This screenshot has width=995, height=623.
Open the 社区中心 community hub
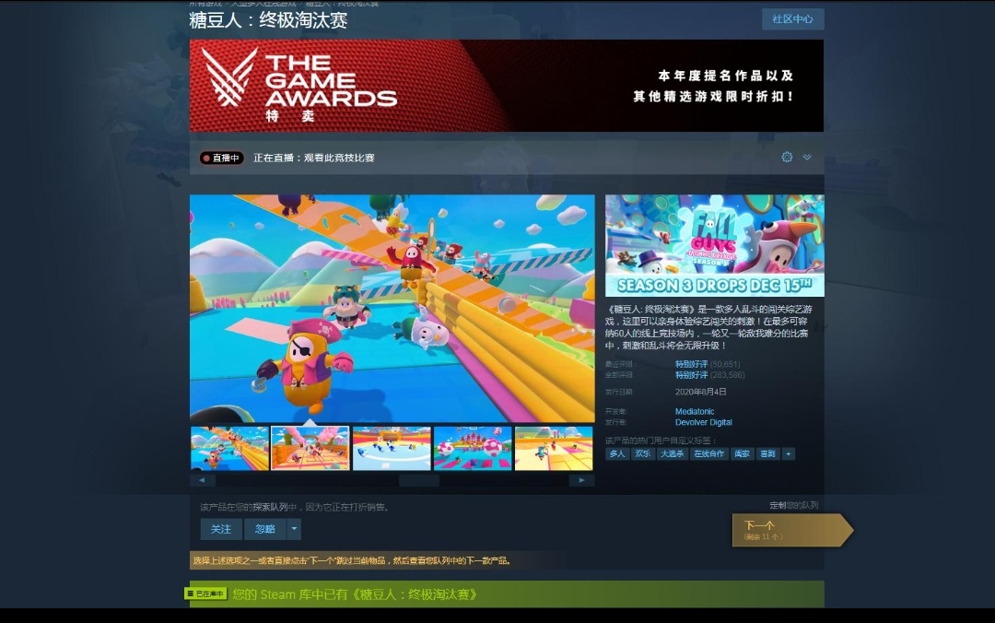click(x=792, y=19)
